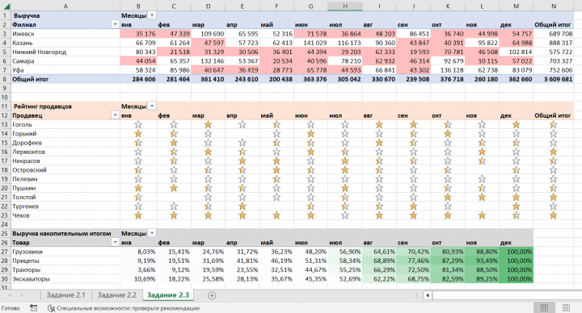Click Лермонтов's star icon in Общий итог
Viewport: 582px width, 313px height.
tap(553, 152)
